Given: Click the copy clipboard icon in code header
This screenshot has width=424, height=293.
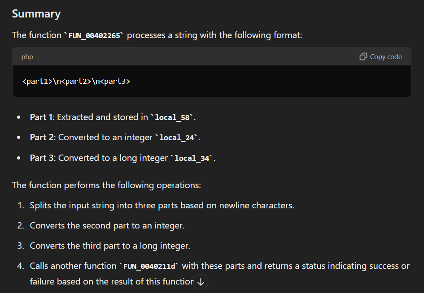Looking at the screenshot, I should point(363,56).
